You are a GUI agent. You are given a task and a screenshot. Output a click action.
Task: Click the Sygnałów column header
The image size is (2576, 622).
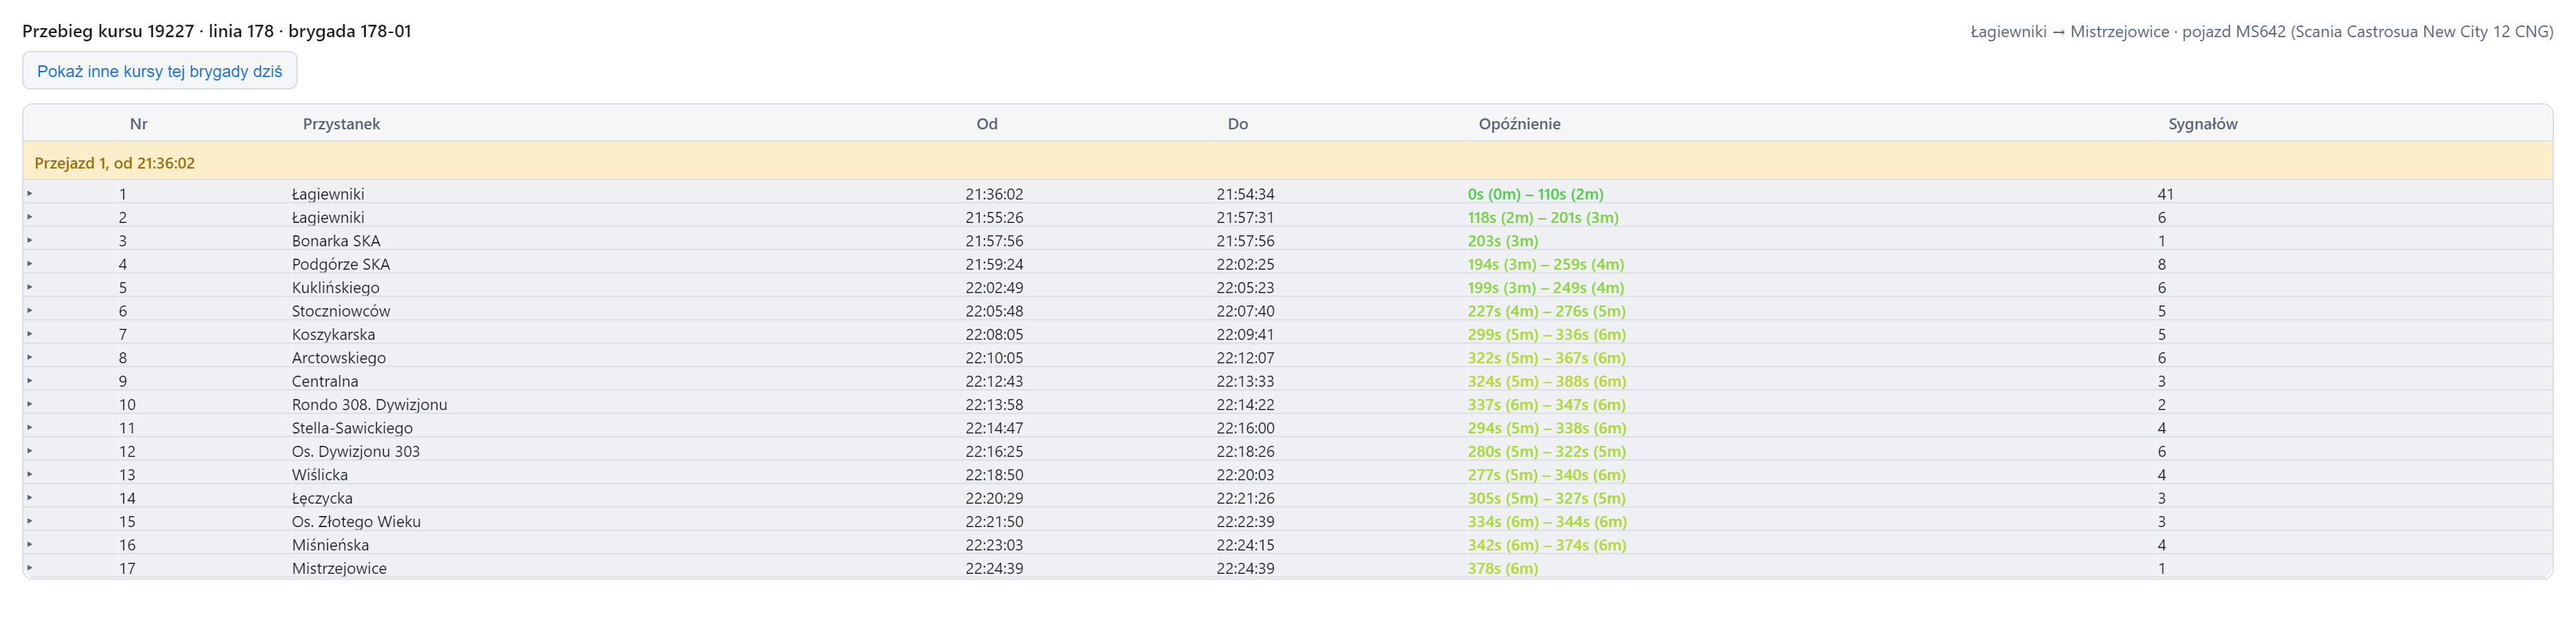click(x=2202, y=124)
